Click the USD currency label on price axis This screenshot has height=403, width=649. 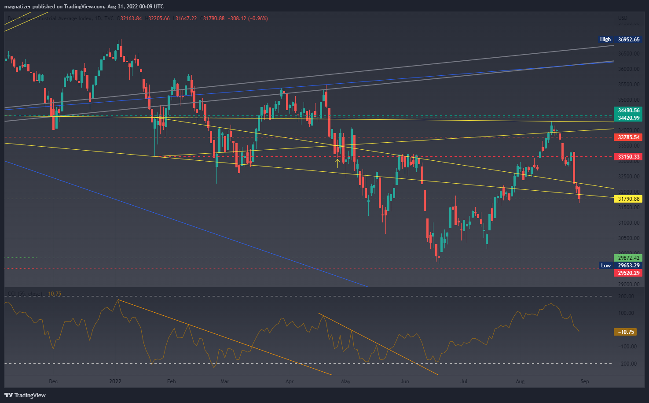pyautogui.click(x=623, y=18)
